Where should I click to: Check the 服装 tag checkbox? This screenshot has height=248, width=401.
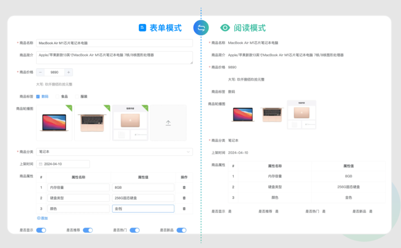pyautogui.click(x=77, y=96)
